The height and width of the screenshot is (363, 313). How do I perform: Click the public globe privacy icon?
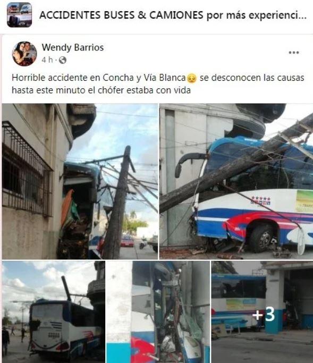point(63,60)
